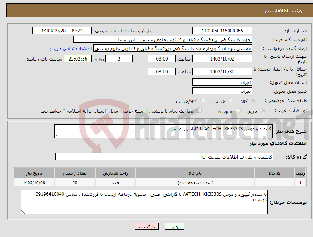Click the گروه کالا label
This screenshot has width=313, height=237.
296,157
